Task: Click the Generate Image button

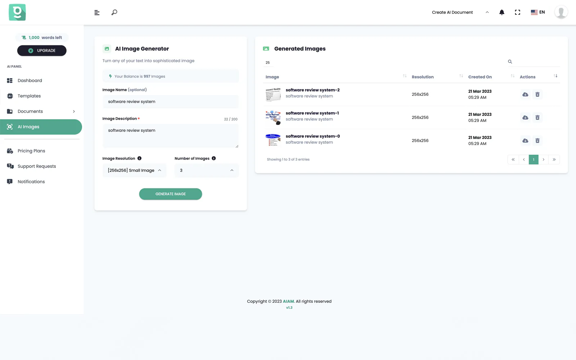Action: 171,194
